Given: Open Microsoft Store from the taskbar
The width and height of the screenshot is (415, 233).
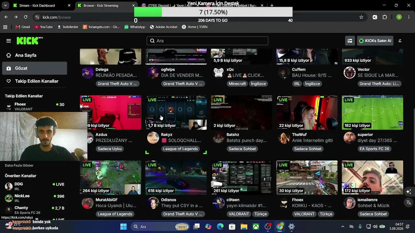Looking at the screenshot, I should (232, 227).
